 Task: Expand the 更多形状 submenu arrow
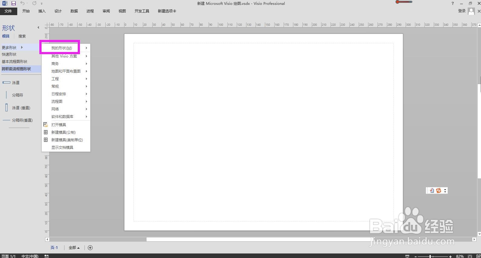[x=22, y=47]
